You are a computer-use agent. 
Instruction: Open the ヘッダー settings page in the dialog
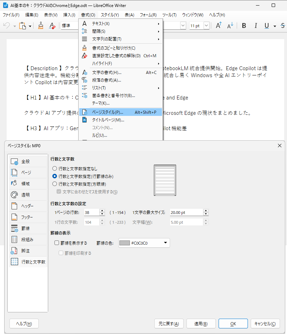tap(27, 205)
